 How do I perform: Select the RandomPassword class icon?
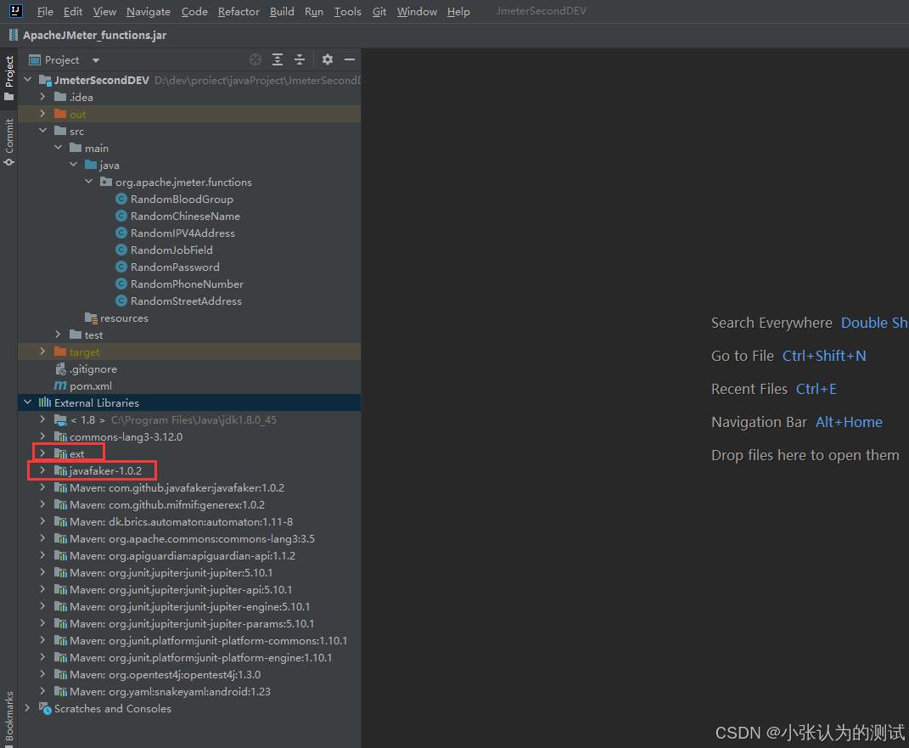click(121, 267)
